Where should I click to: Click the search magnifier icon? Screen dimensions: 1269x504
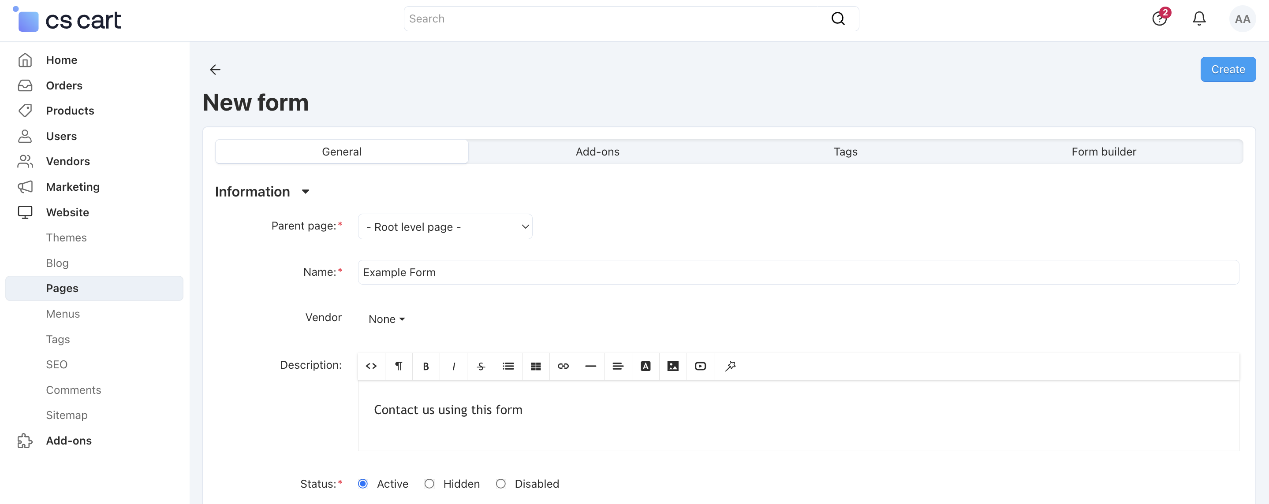[837, 19]
